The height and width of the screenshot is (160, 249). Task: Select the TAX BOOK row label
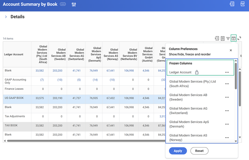11,126
